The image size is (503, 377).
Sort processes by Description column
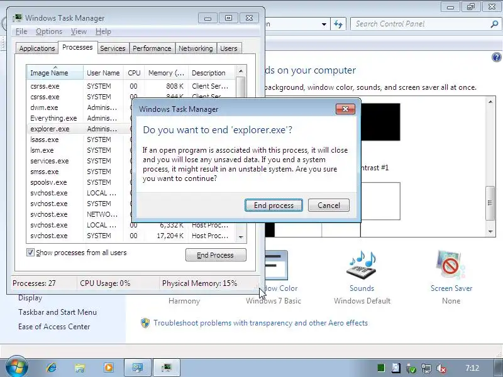212,73
